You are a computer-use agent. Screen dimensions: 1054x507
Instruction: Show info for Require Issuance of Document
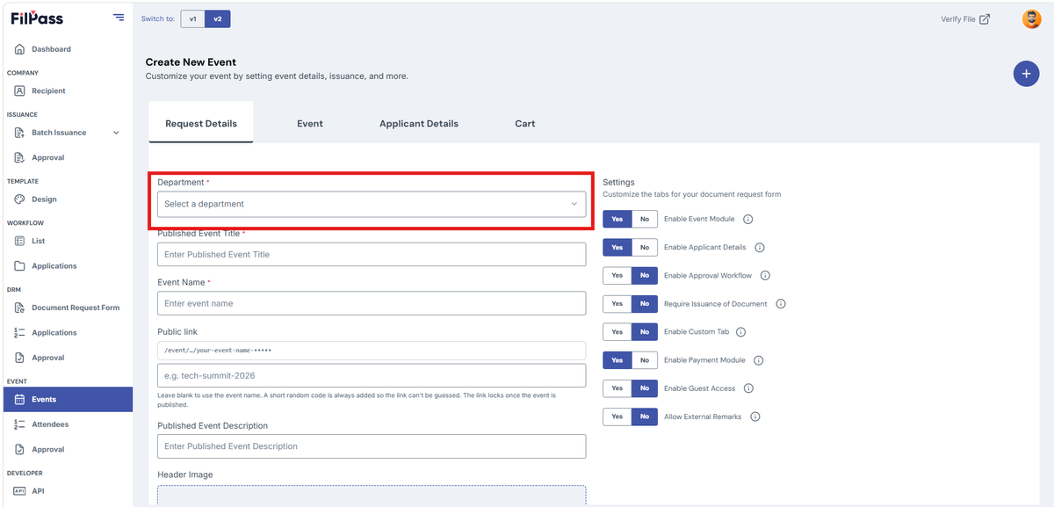pos(781,303)
